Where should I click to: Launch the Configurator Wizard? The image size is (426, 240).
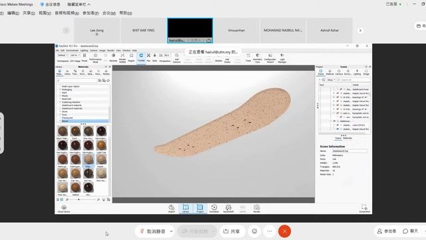(270, 58)
